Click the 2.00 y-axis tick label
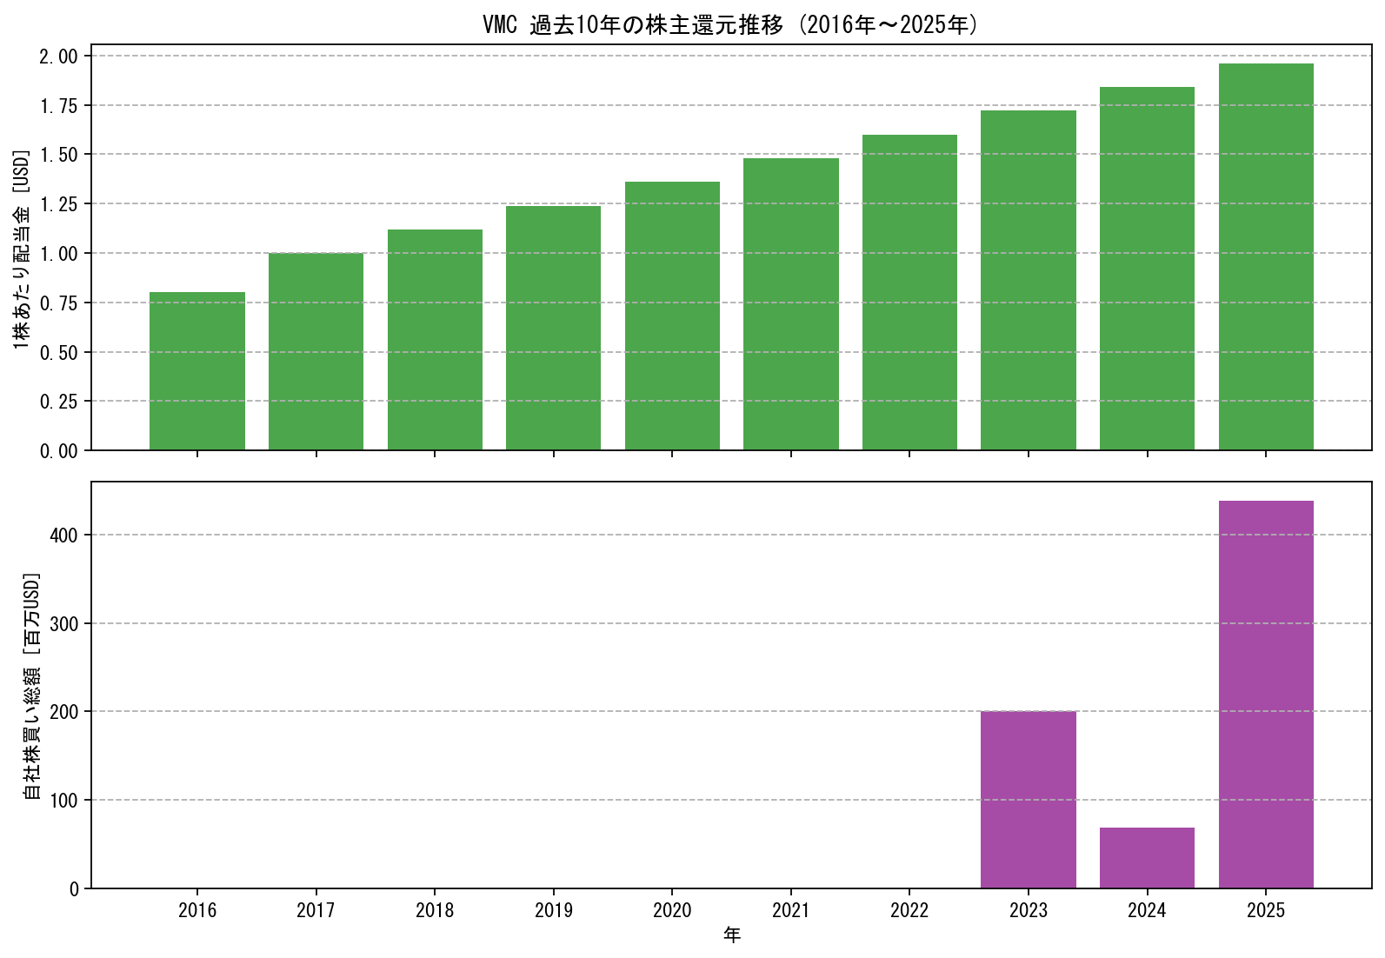This screenshot has width=1385, height=958. (x=58, y=57)
